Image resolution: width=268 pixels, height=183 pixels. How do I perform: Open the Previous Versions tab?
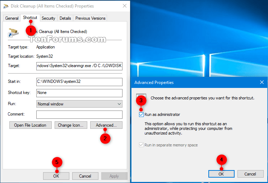coord(90,18)
